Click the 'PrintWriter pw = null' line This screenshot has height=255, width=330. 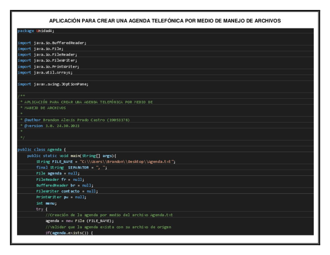pos(61,197)
